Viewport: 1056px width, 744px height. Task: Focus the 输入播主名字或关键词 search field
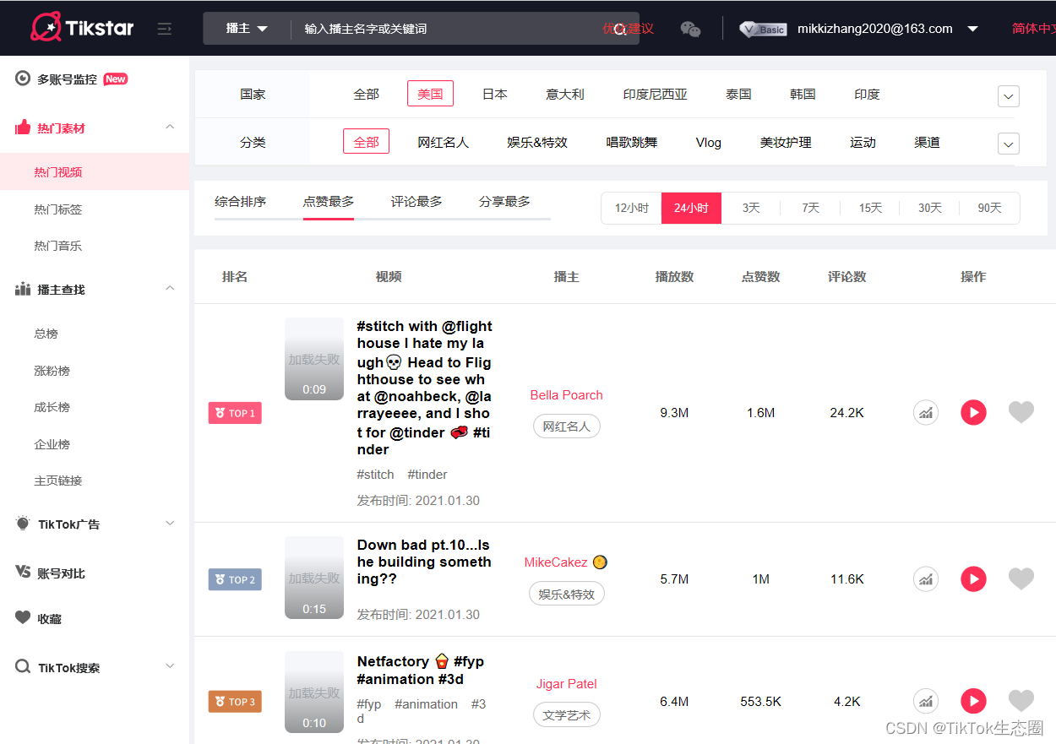pos(448,29)
